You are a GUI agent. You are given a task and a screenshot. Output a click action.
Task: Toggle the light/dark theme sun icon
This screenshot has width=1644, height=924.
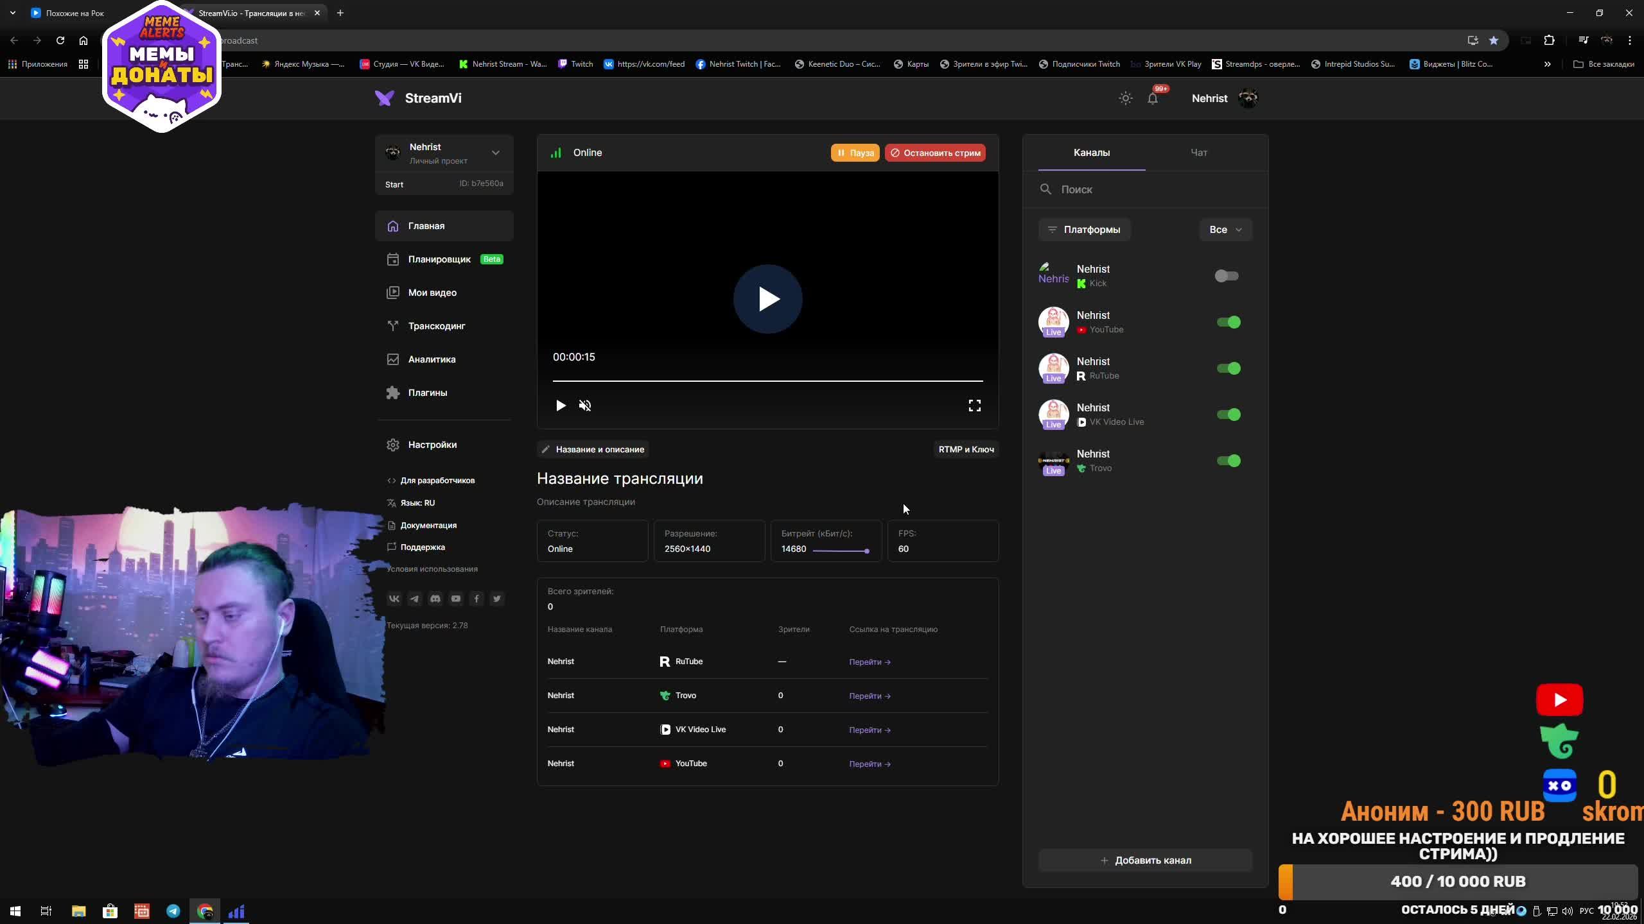[x=1125, y=98]
